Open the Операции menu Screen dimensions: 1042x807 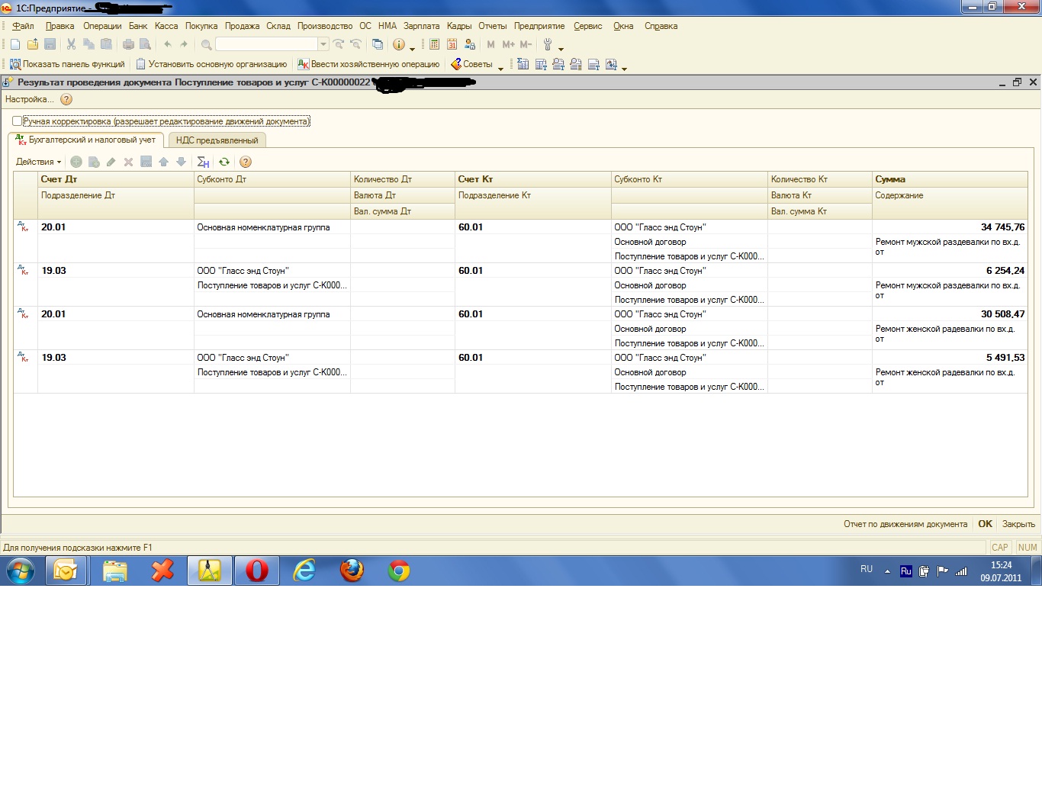(102, 26)
